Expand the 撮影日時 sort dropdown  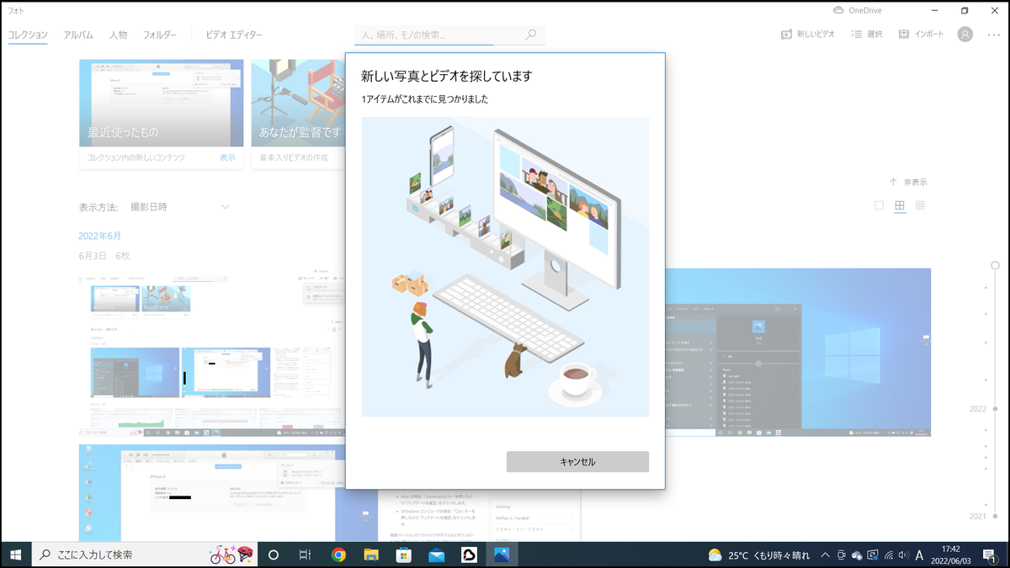(x=179, y=207)
